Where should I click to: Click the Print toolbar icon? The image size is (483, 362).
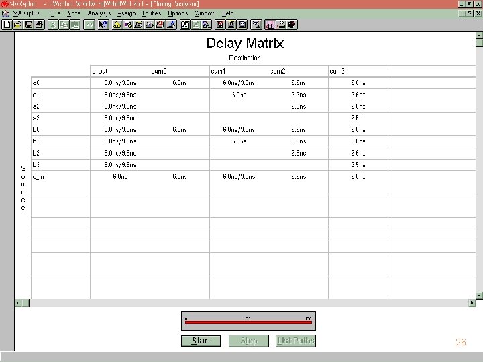40,25
